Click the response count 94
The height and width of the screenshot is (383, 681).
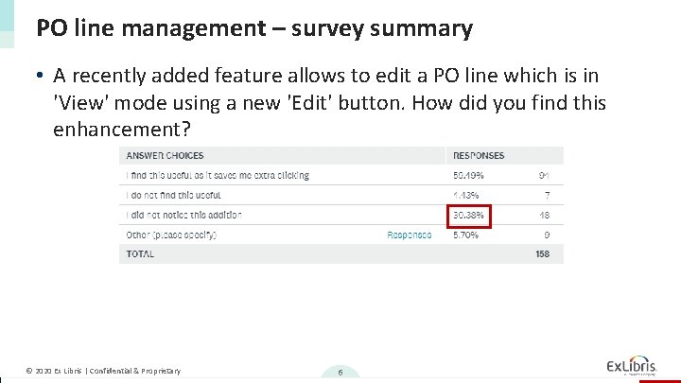[544, 175]
